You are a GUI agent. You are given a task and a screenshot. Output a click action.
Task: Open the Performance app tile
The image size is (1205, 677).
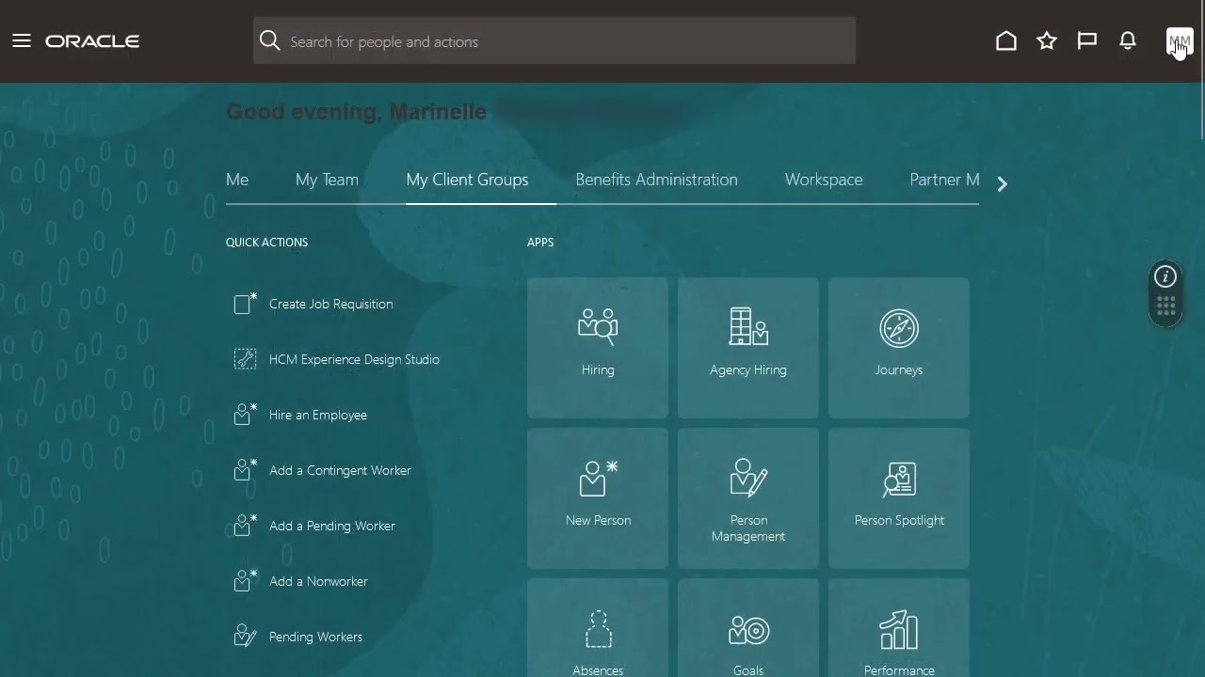(x=899, y=628)
